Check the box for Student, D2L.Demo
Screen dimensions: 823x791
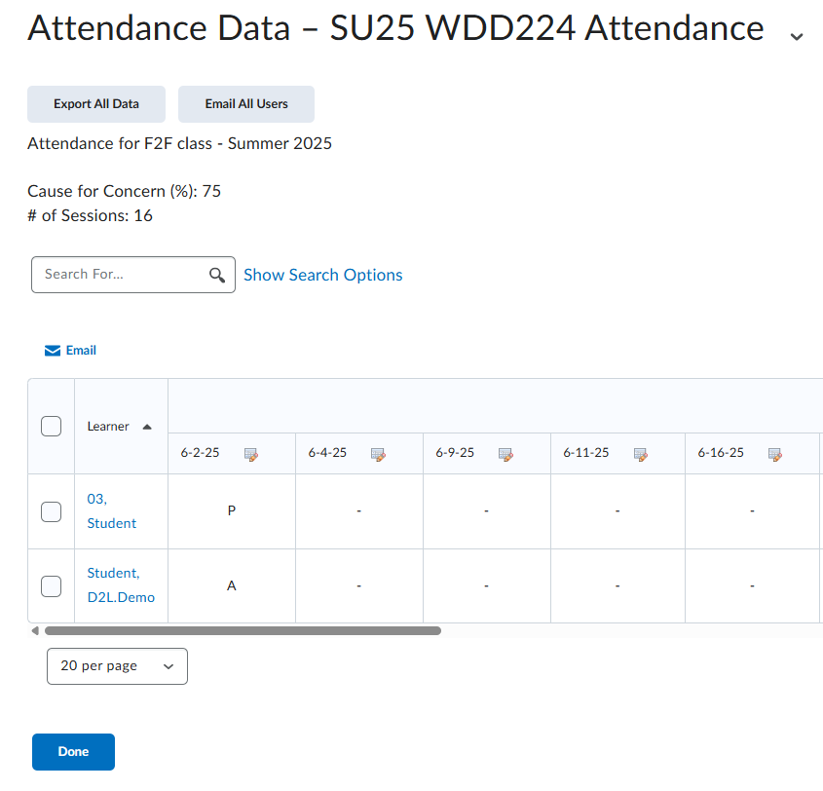(x=51, y=586)
